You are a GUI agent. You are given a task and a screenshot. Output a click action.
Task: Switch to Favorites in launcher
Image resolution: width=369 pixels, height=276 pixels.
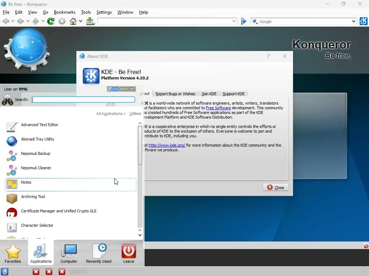point(13,253)
